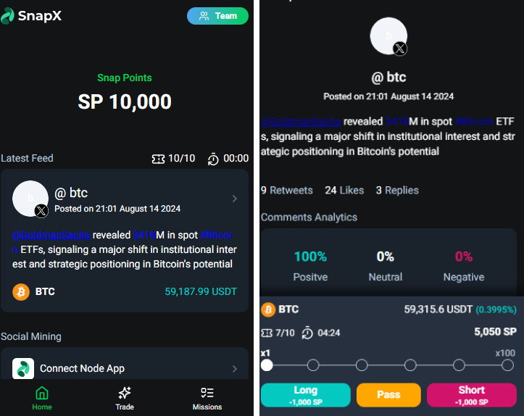This screenshot has width=524, height=416.
Task: Open the Missions tab
Action: pyautogui.click(x=207, y=398)
